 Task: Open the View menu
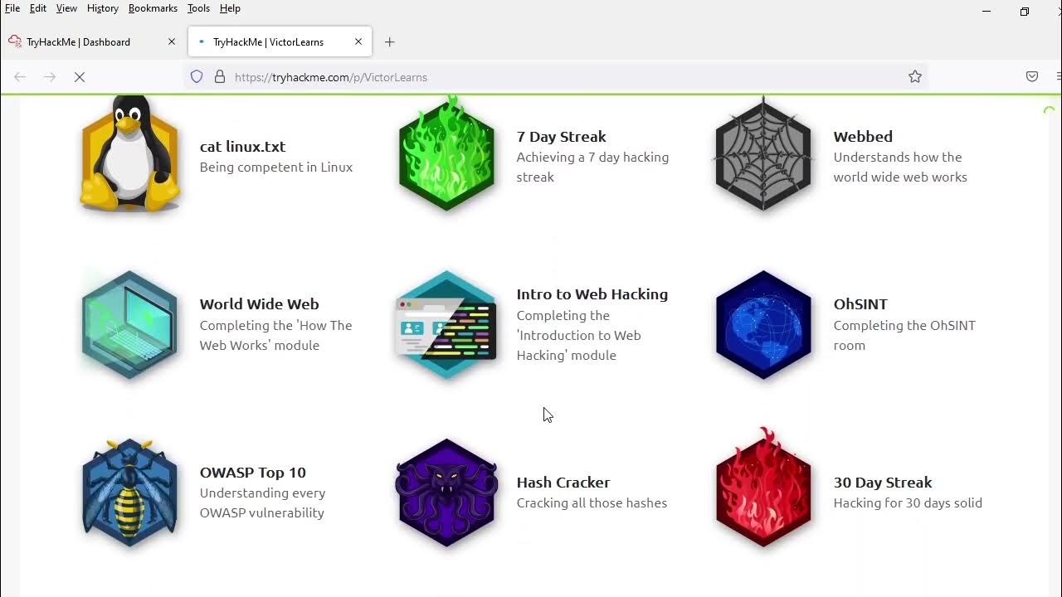pyautogui.click(x=66, y=8)
